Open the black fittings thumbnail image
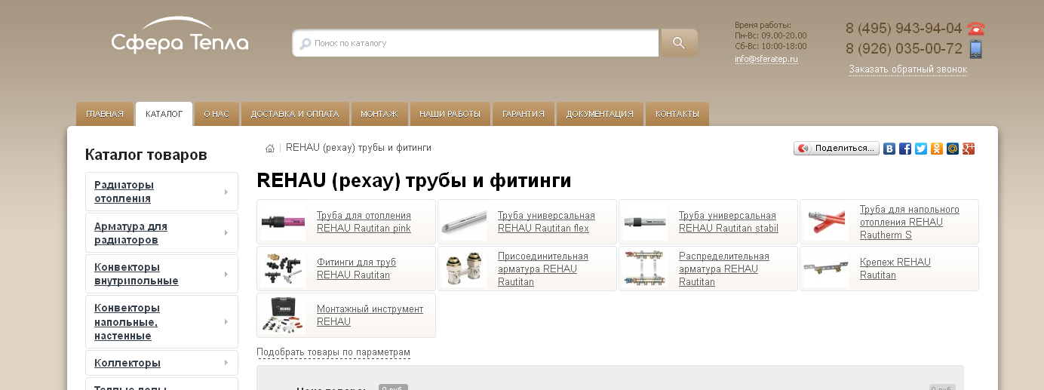This screenshot has height=390, width=1044. point(283,269)
